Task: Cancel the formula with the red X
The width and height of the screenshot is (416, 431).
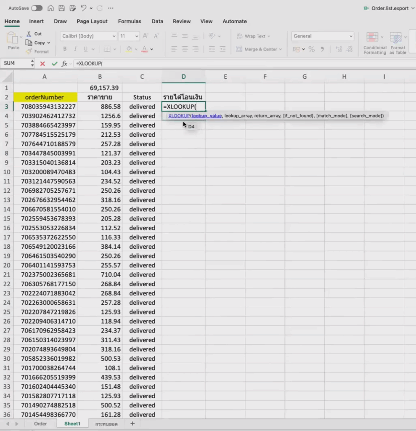Action: [42, 64]
